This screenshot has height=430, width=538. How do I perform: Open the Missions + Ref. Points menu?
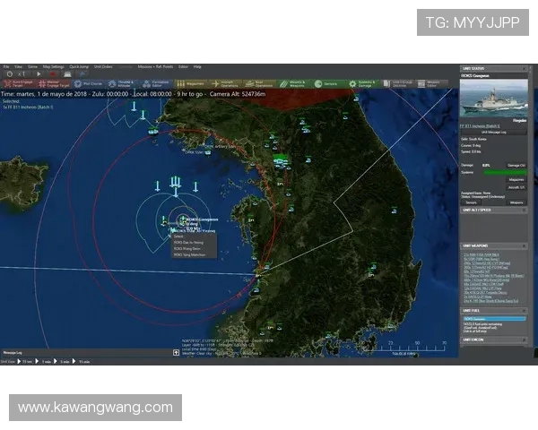pos(155,66)
